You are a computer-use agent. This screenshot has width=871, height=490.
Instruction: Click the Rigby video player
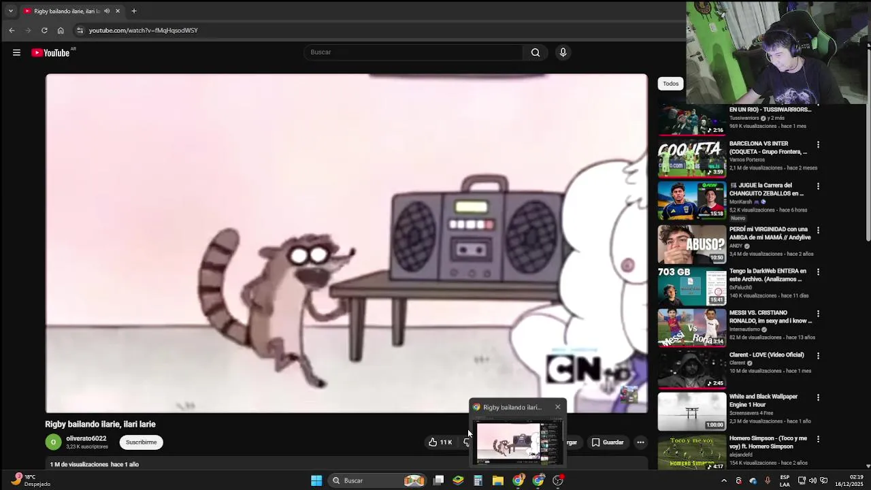point(346,243)
